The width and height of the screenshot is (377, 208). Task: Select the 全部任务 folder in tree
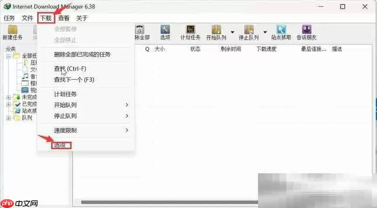point(16,56)
